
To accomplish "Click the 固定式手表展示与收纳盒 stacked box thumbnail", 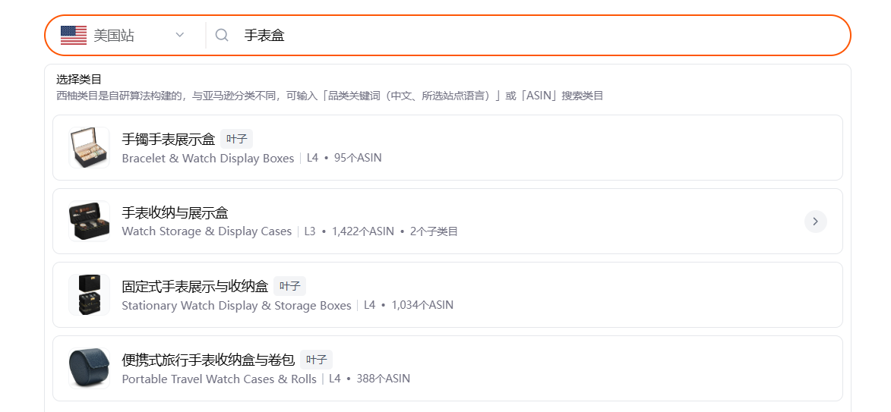I will pos(89,294).
